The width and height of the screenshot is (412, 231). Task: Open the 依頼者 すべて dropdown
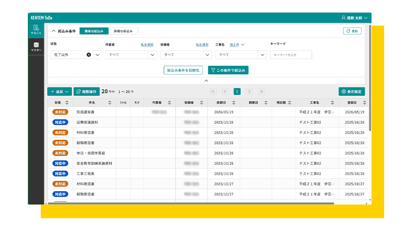click(x=186, y=55)
